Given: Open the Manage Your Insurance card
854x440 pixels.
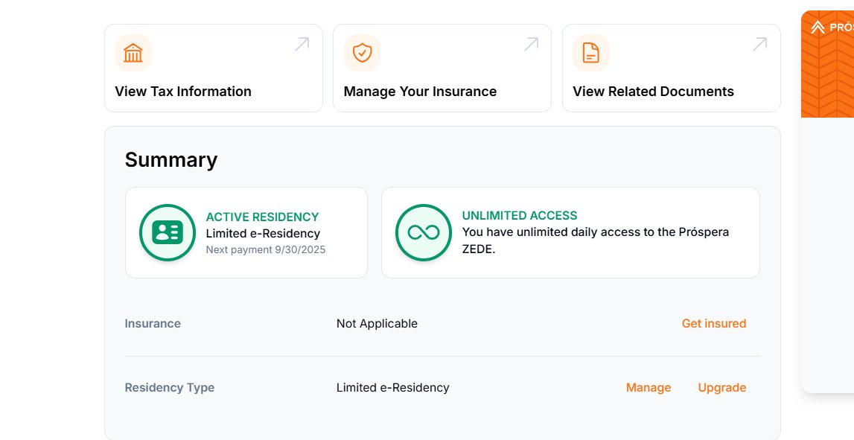Looking at the screenshot, I should tap(442, 68).
